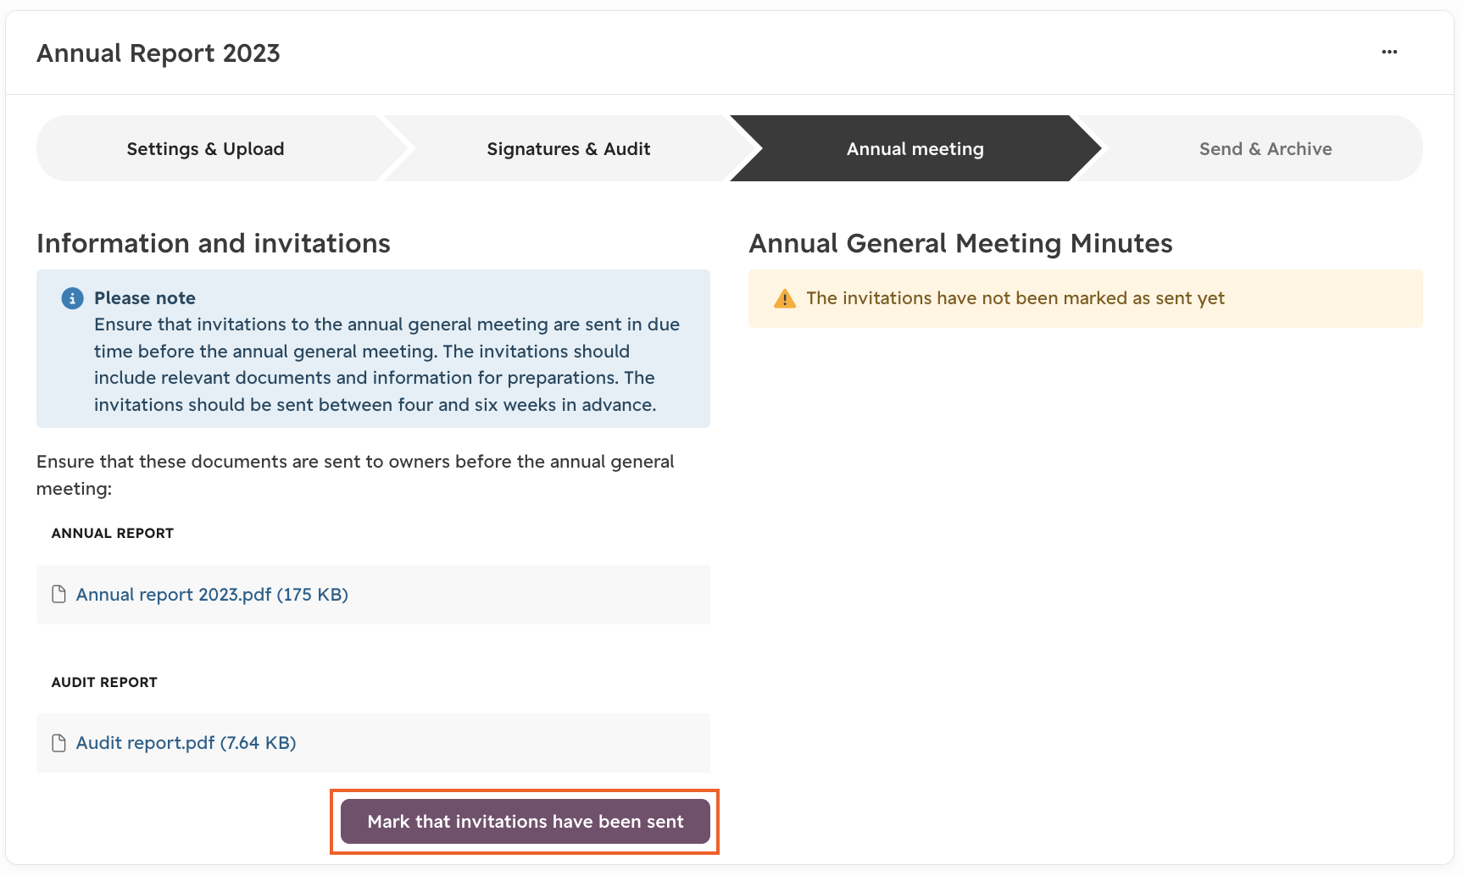This screenshot has width=1463, height=876.
Task: Click the Annual Report 2023 title
Action: [x=159, y=53]
